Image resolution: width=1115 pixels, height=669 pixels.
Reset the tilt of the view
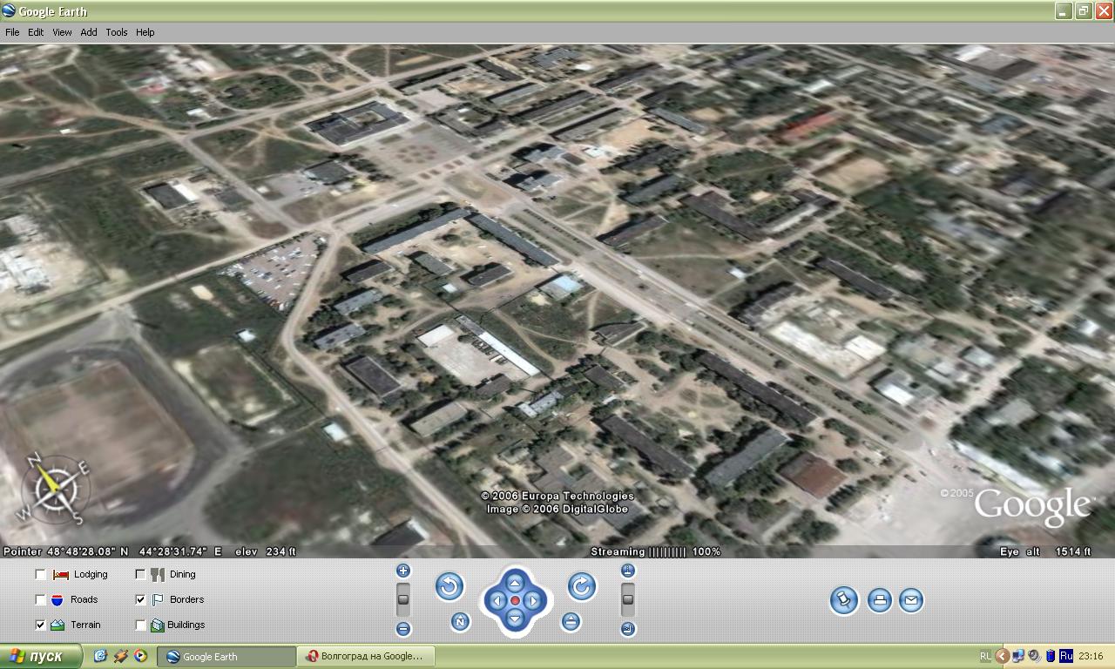(x=571, y=621)
